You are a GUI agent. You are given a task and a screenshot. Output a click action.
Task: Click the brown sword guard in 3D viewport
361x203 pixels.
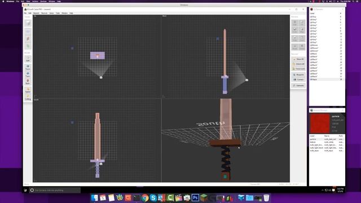tap(225, 143)
